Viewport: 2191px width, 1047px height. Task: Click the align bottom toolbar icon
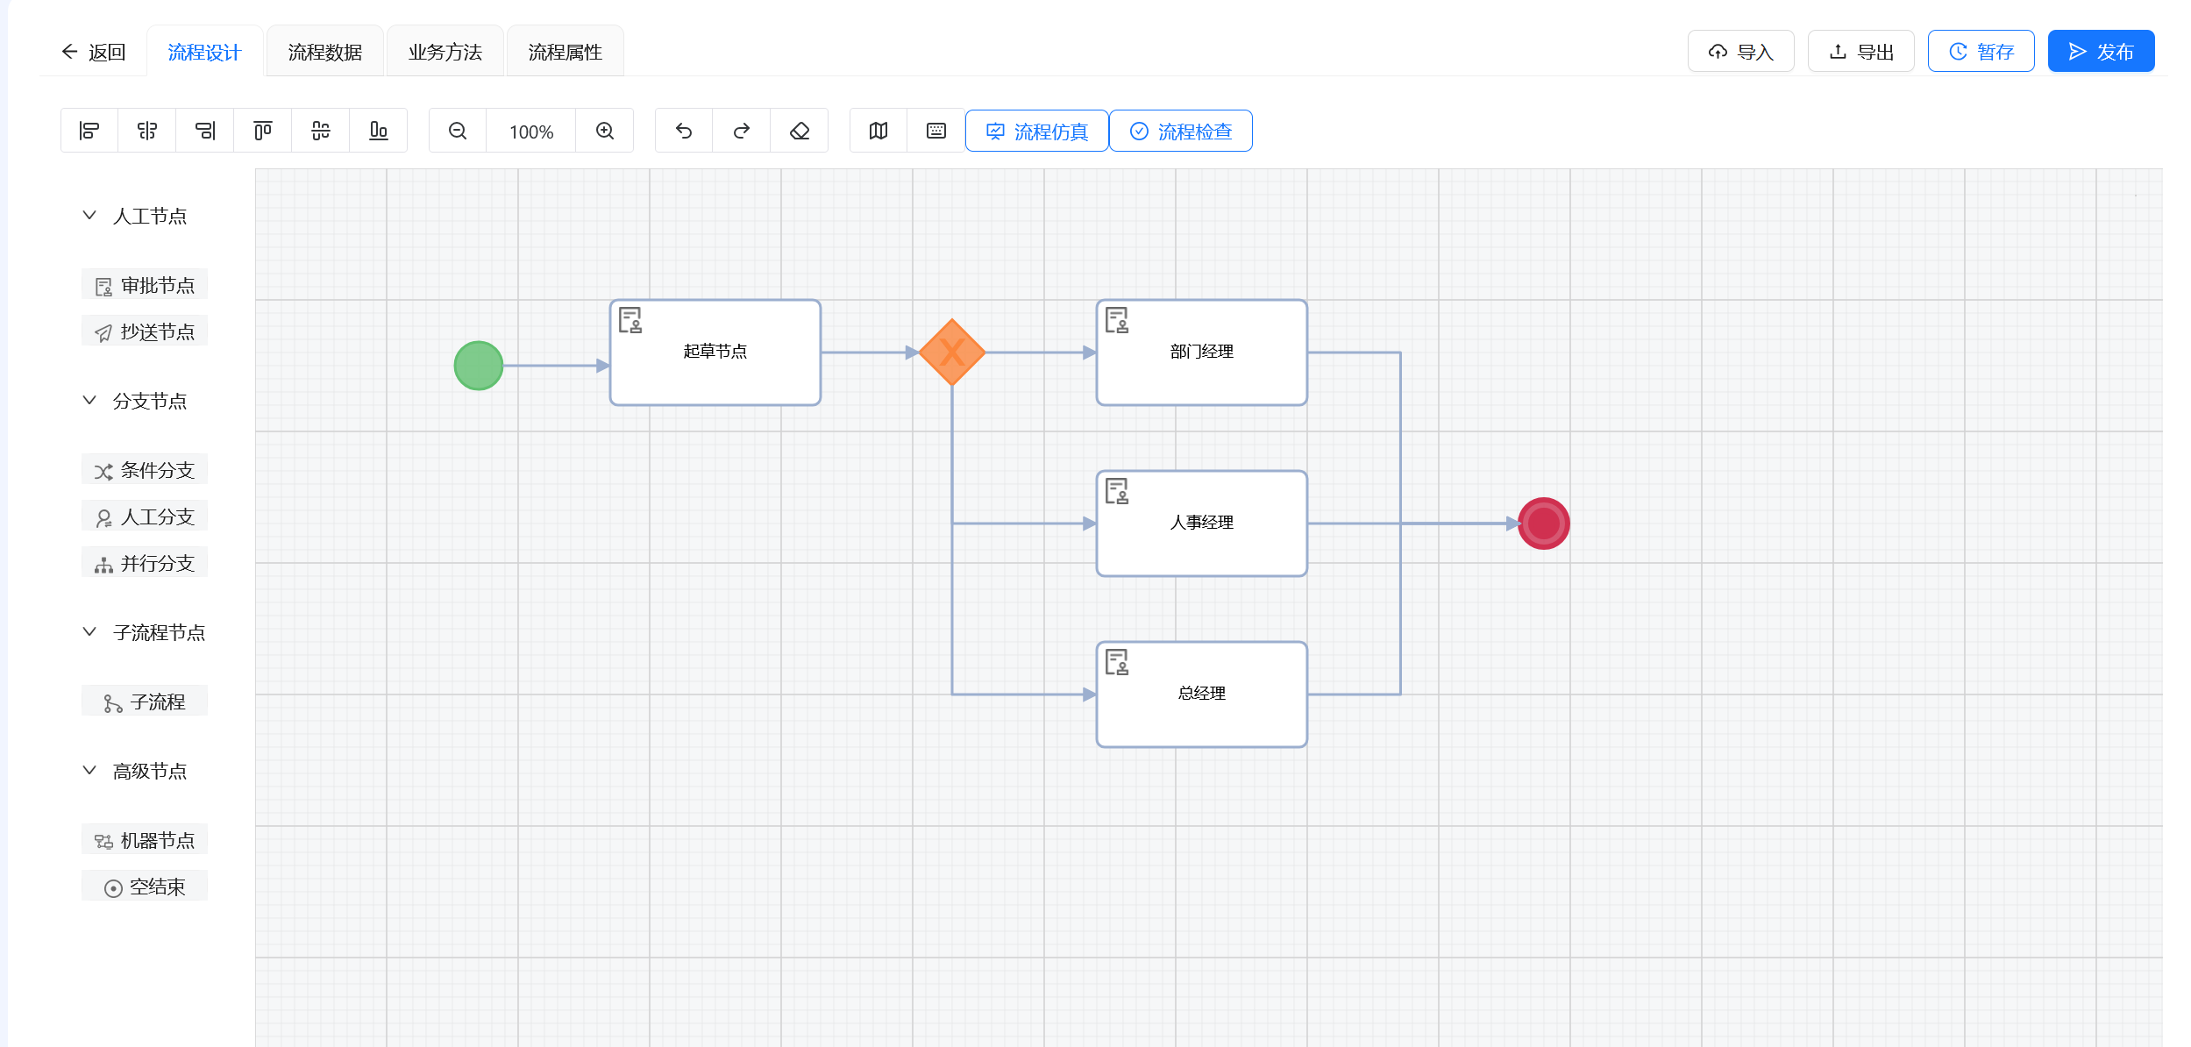tap(378, 131)
